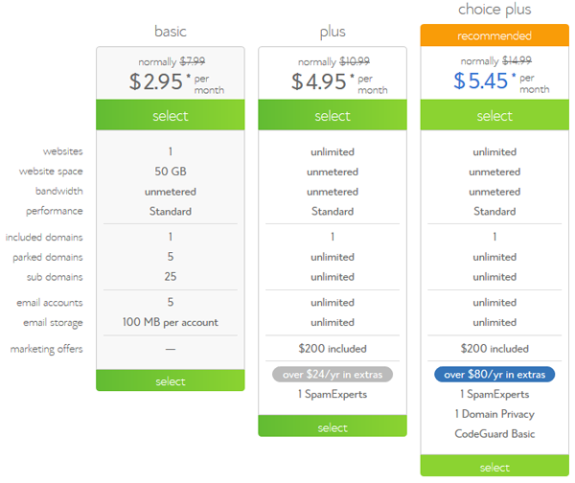Click "CodeGuard Basic" extra feature
This screenshot has height=483, width=575.
494,434
